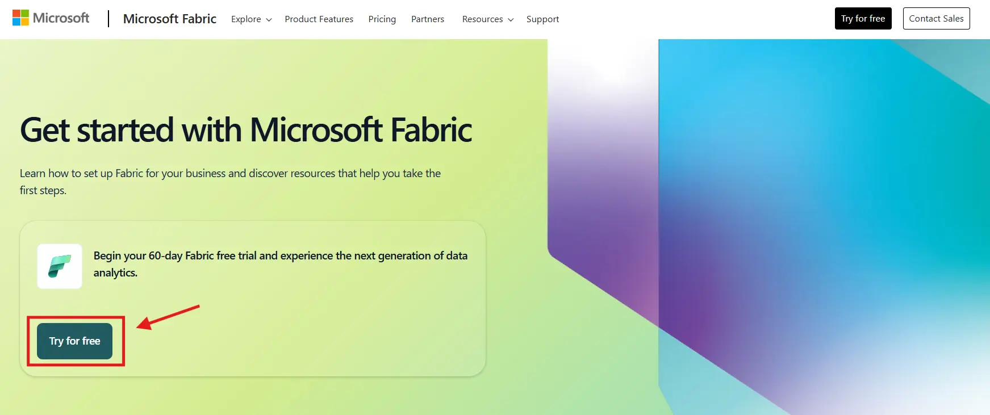Image resolution: width=990 pixels, height=415 pixels.
Task: Click the red arrow annotation
Action: coord(168,317)
